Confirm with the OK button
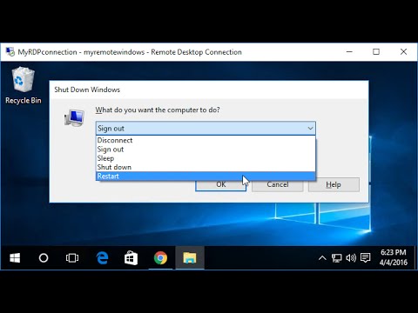The image size is (418, 313). 220,185
